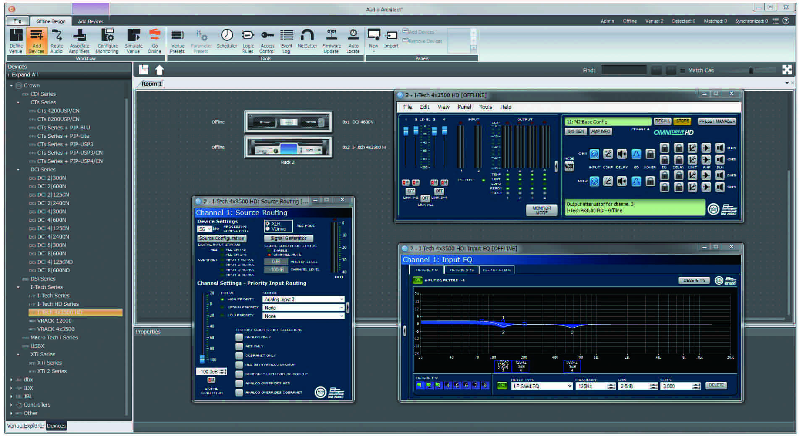Enable Cobranet Only quick start selection

239,355
